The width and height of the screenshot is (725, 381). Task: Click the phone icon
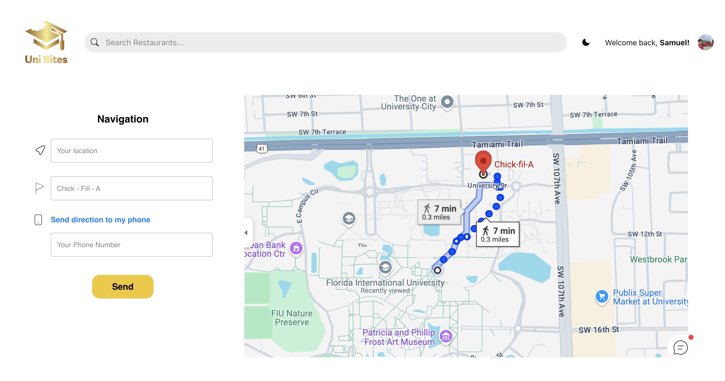tap(38, 220)
